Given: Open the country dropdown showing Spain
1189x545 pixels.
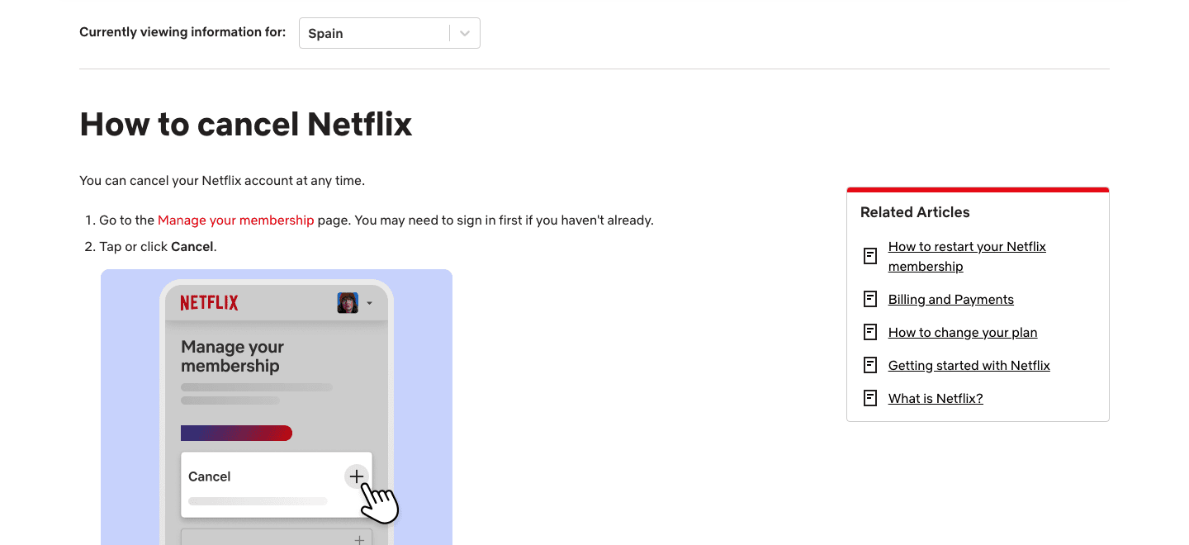Looking at the screenshot, I should 389,33.
